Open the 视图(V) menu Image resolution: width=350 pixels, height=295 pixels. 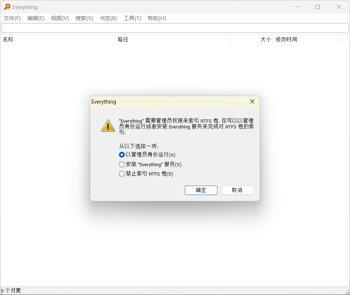pyautogui.click(x=60, y=18)
